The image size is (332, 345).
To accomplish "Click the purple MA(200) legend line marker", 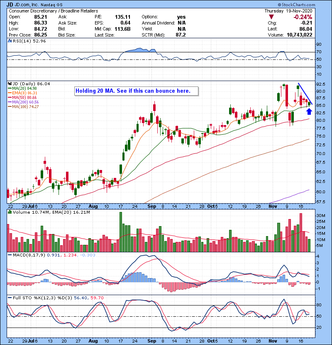I will (x=10, y=102).
